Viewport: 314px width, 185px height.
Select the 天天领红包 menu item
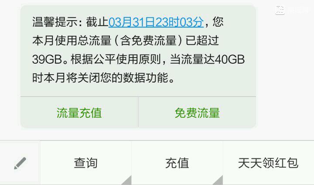point(268,163)
